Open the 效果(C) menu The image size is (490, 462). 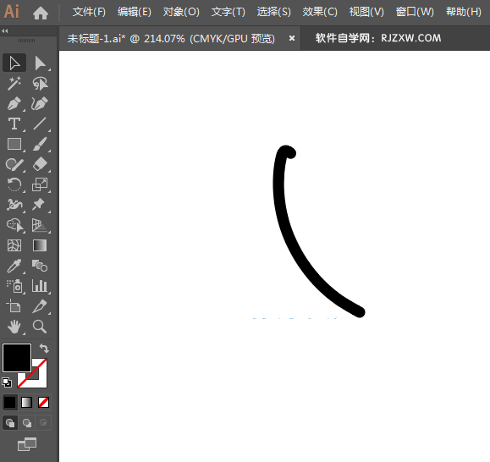320,12
